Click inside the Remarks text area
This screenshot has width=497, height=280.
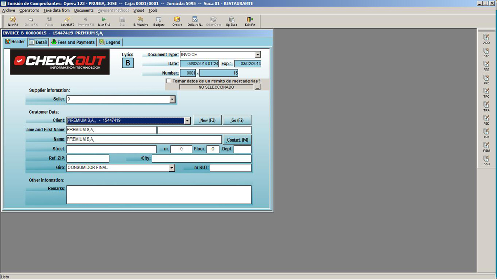tap(159, 194)
